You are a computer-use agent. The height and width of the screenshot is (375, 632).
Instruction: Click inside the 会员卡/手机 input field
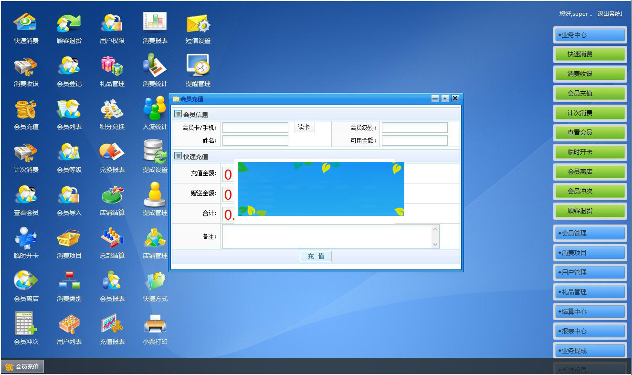(x=255, y=127)
